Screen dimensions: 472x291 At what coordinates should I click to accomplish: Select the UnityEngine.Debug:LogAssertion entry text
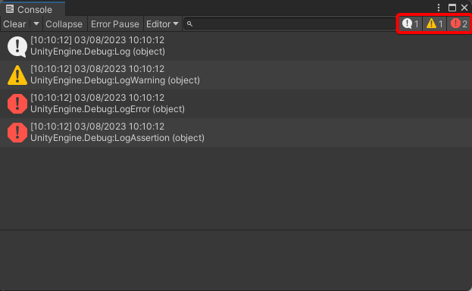[x=117, y=138]
